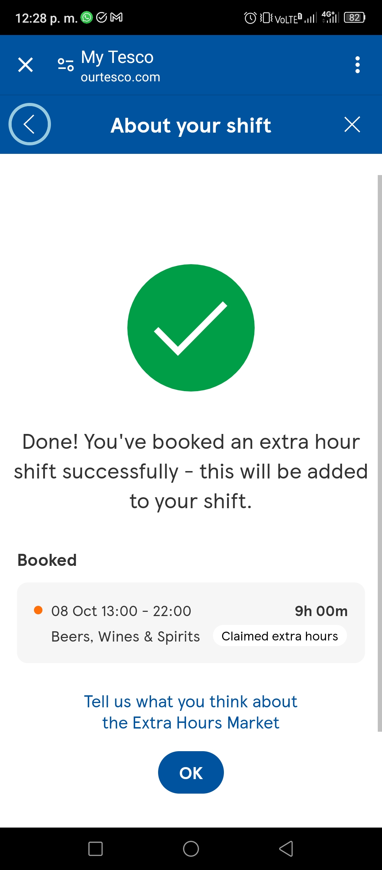Open the Extra Hours Market feedback link
This screenshot has height=870, width=382.
coord(191,712)
